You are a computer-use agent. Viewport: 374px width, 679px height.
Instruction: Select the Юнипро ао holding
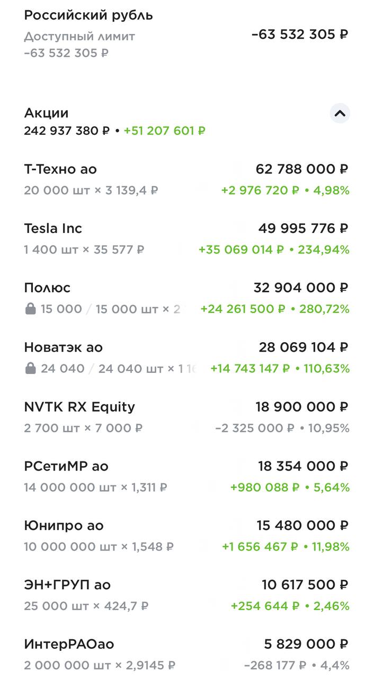point(64,526)
